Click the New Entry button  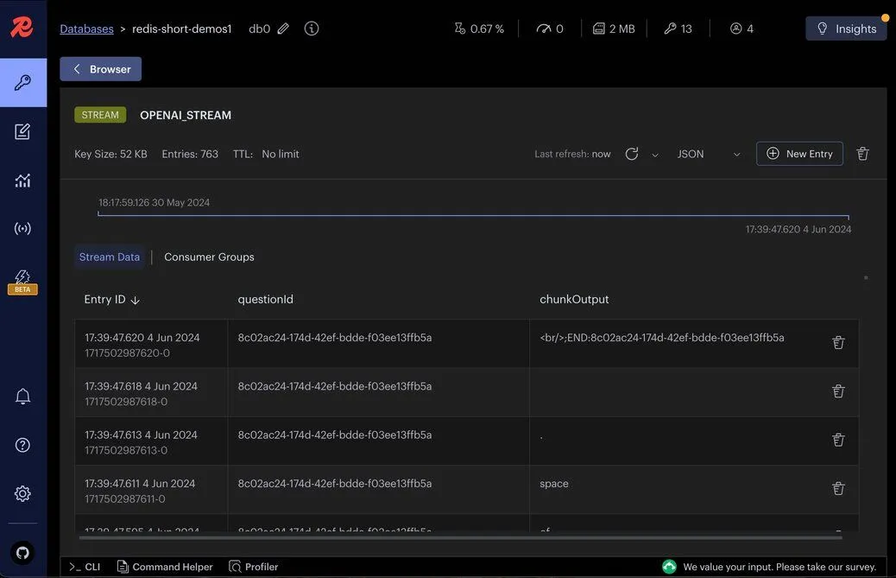point(799,154)
